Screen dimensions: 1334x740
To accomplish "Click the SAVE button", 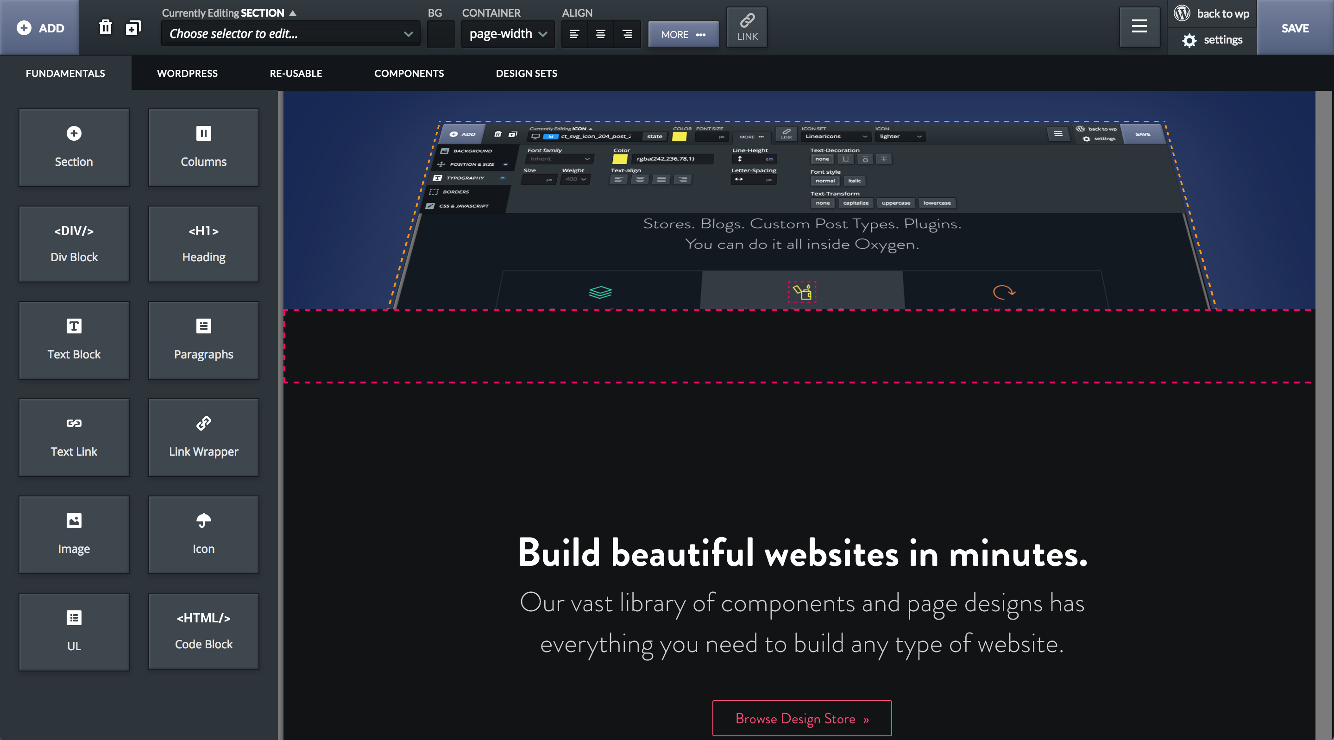I will click(x=1295, y=28).
